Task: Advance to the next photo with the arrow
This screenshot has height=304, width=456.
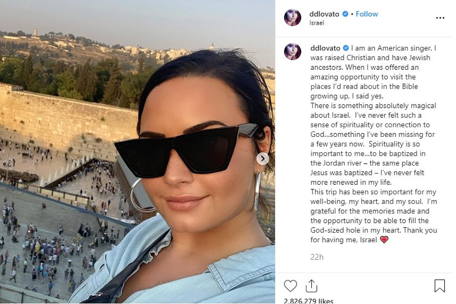Action: click(263, 159)
